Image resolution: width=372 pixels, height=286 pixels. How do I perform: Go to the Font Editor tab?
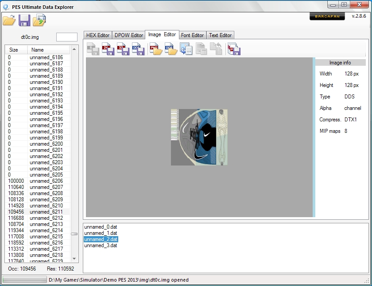click(x=192, y=35)
